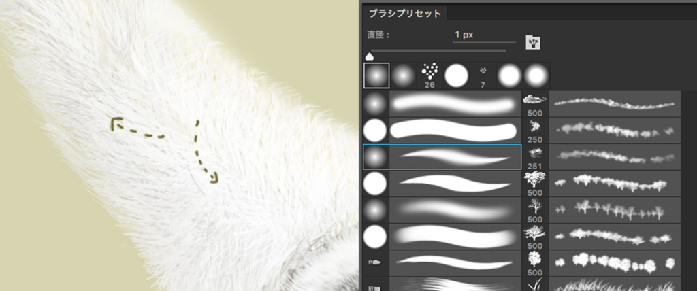Screen dimensions: 697x291
Task: Choose the 251 cloud stroke preview
Action: click(x=615, y=157)
